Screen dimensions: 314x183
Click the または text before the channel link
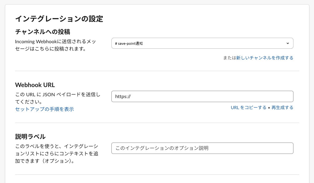coord(229,58)
